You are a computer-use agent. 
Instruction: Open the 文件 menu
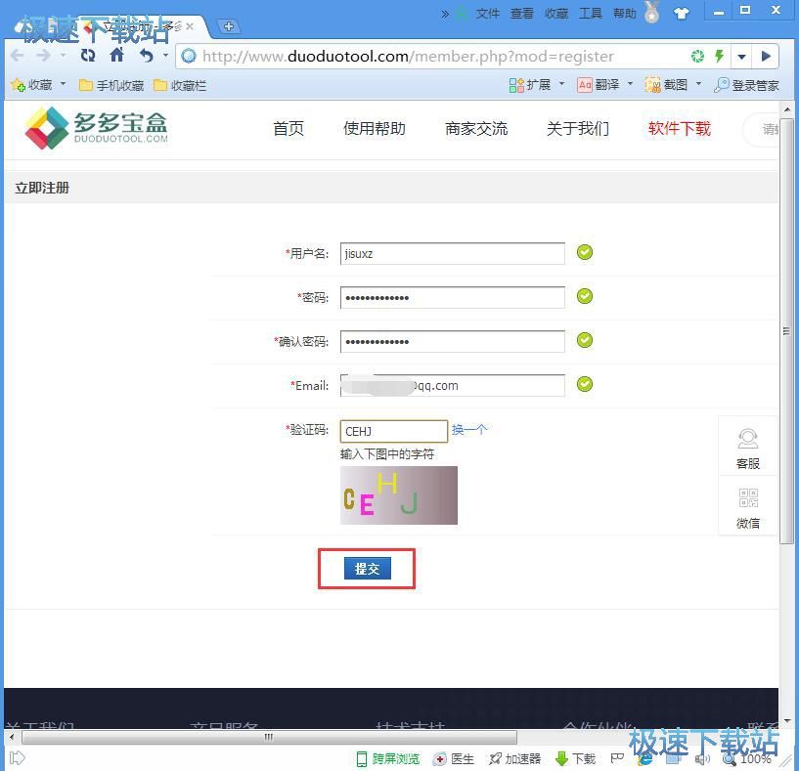(x=488, y=14)
